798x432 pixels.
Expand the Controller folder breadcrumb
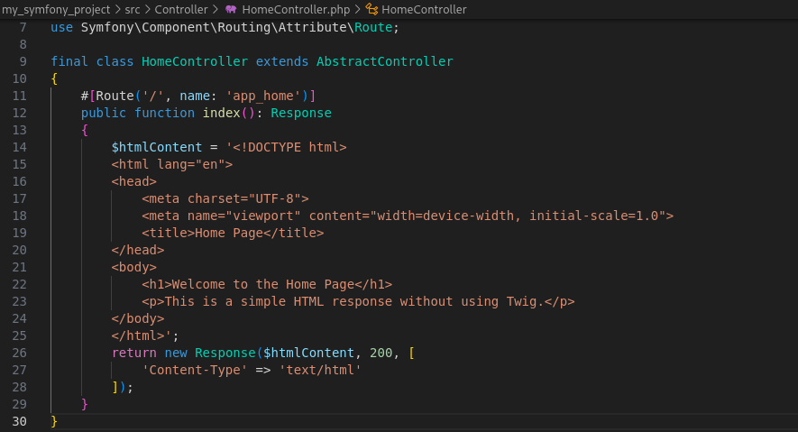[181, 9]
